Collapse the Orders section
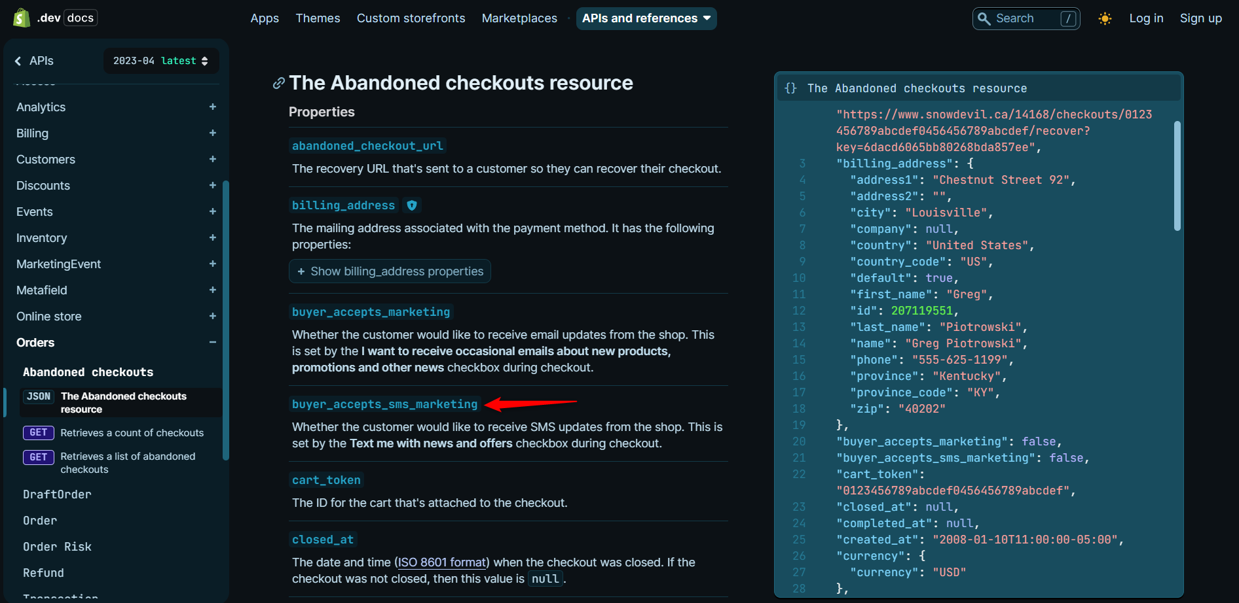The width and height of the screenshot is (1239, 603). [213, 342]
